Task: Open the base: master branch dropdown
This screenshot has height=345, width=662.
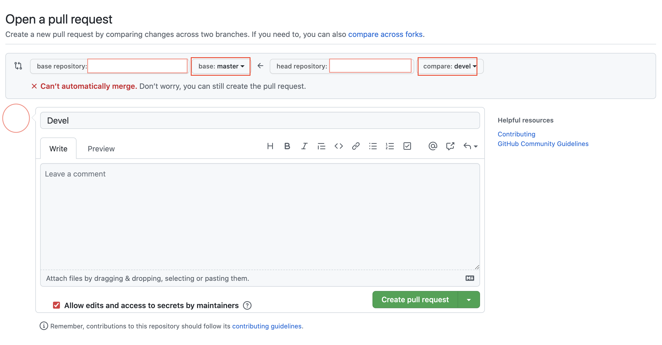Action: (x=221, y=66)
